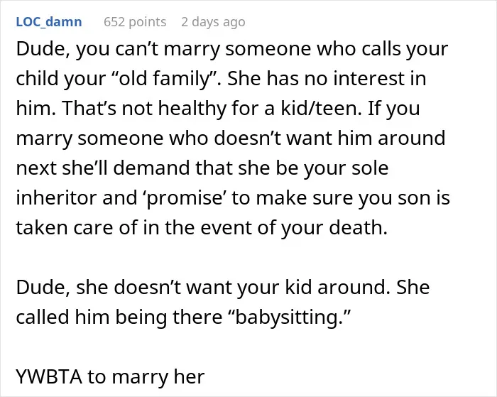
Task: Click the 652 points score label
Action: [135, 22]
